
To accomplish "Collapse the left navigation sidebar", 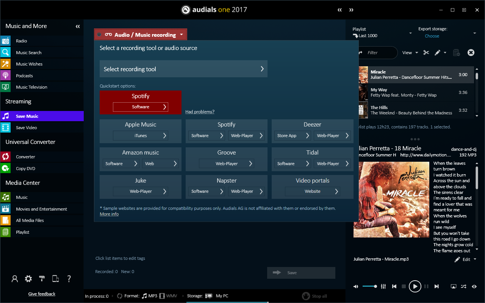I will [78, 27].
